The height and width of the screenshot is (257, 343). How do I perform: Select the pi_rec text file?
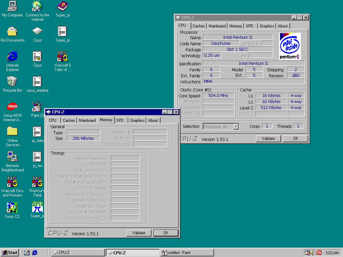[38, 160]
